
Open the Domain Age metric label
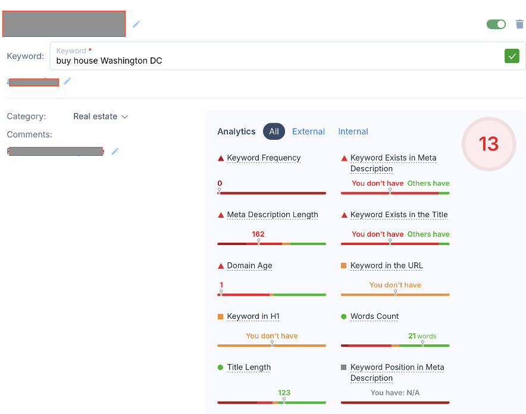[249, 265]
